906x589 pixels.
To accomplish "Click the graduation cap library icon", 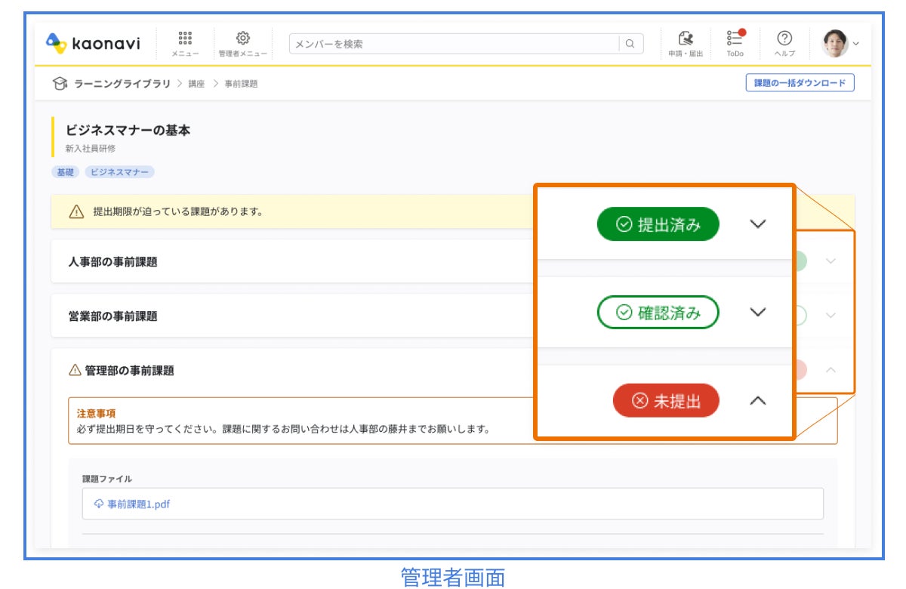I will click(x=60, y=83).
